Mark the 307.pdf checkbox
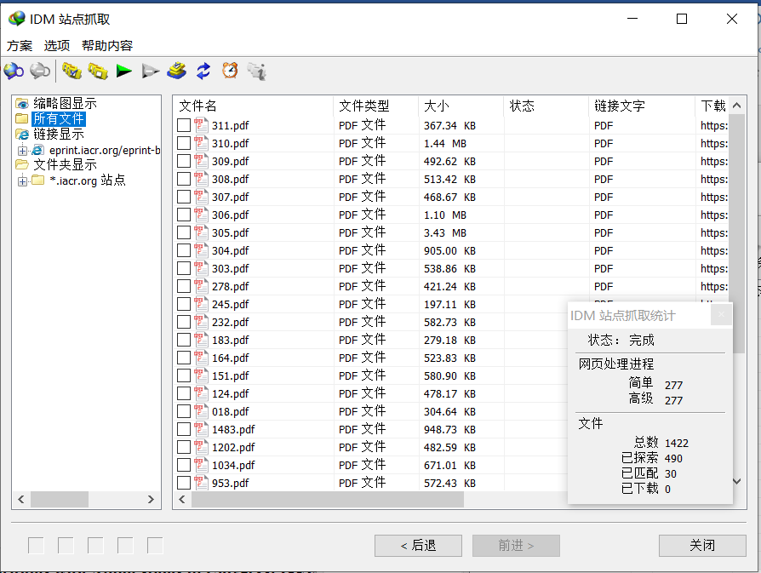This screenshot has width=761, height=573. click(x=184, y=198)
